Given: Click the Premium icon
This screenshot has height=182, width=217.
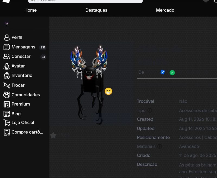Looking at the screenshot, I should (7, 104).
